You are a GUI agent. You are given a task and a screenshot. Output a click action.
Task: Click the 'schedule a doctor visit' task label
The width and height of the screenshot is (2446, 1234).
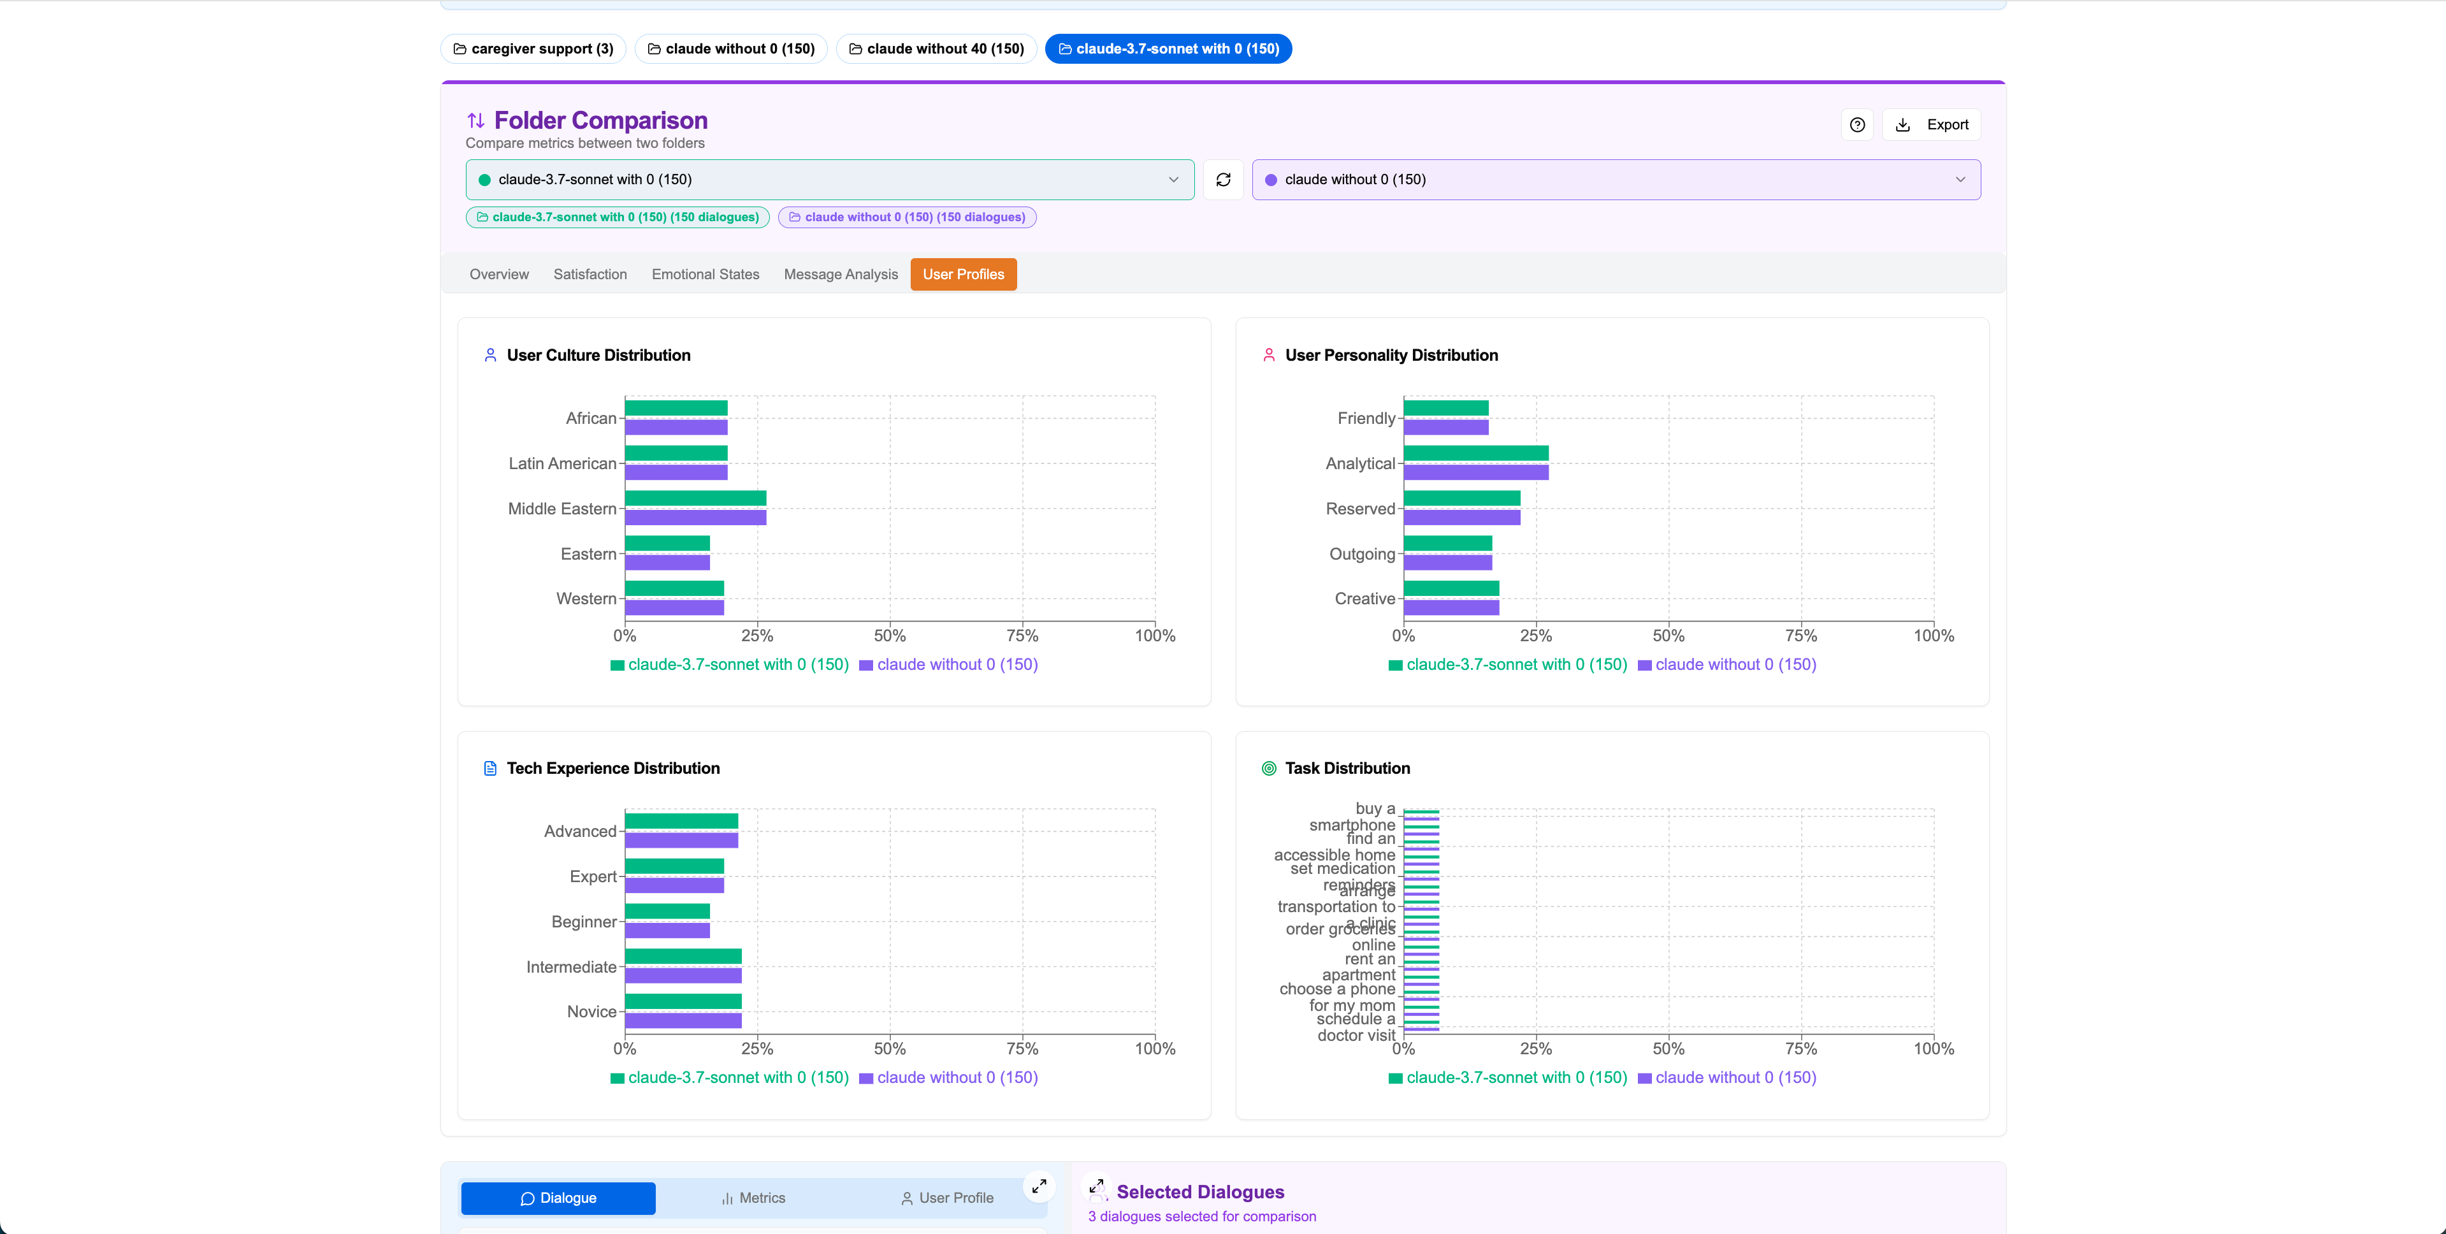[1356, 1027]
